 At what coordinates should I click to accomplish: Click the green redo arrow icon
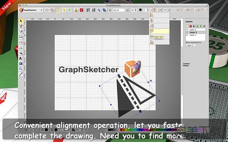[x=70, y=10]
